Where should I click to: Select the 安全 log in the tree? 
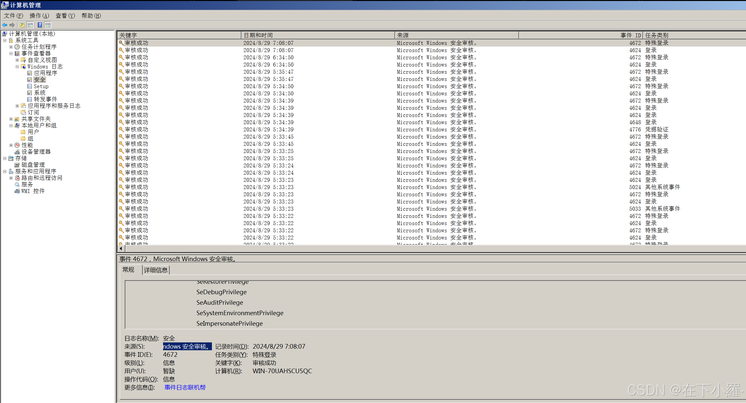coord(40,80)
